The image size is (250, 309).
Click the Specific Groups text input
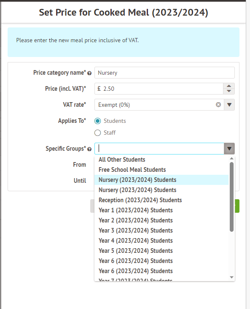(x=159, y=149)
